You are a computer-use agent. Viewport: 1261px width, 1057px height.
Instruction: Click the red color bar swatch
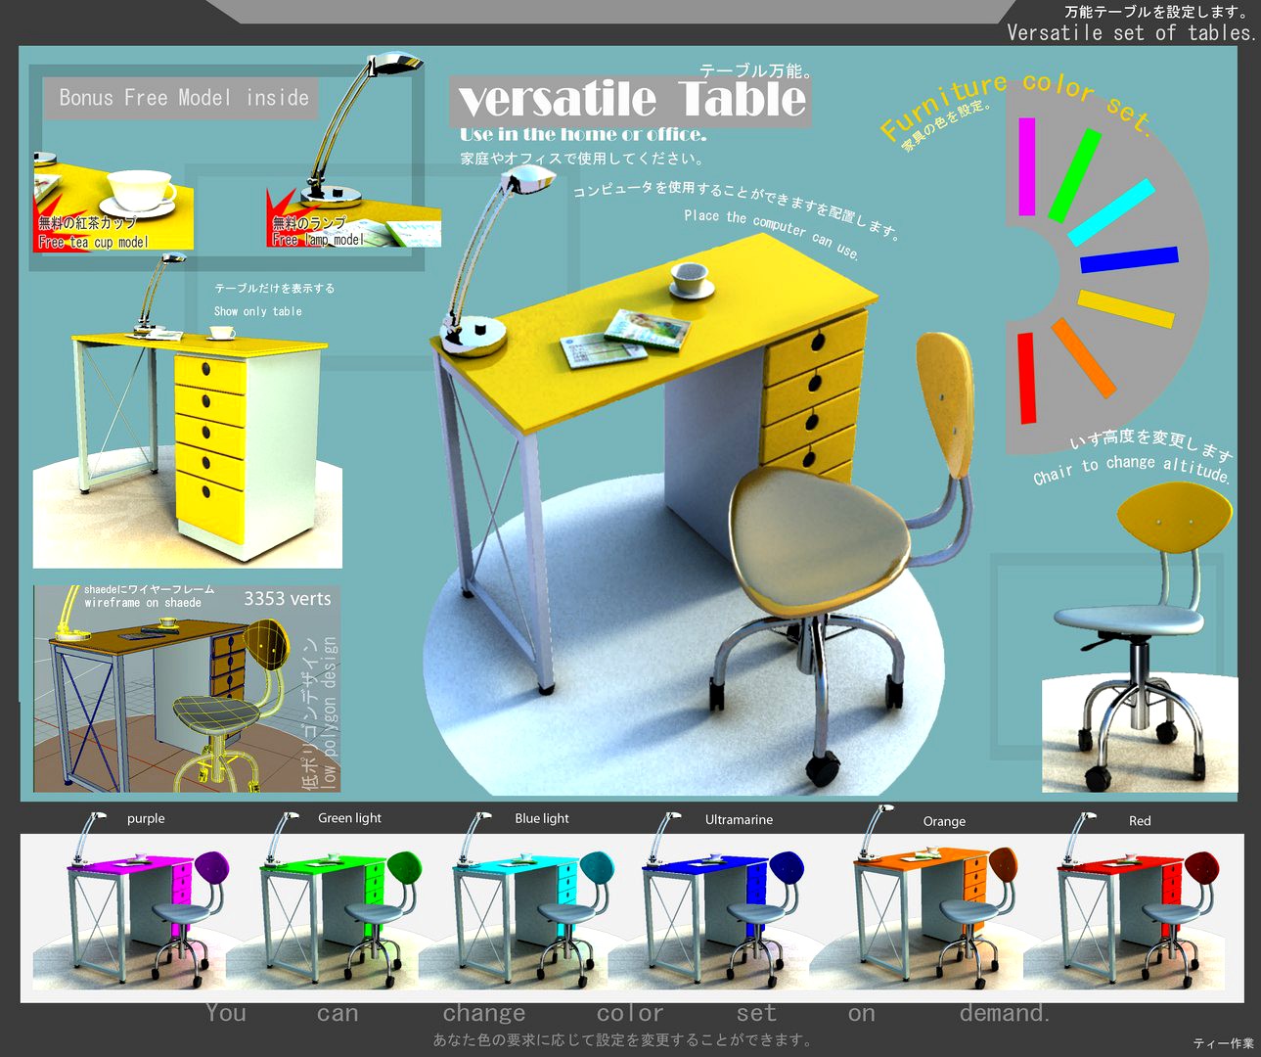pyautogui.click(x=1026, y=378)
